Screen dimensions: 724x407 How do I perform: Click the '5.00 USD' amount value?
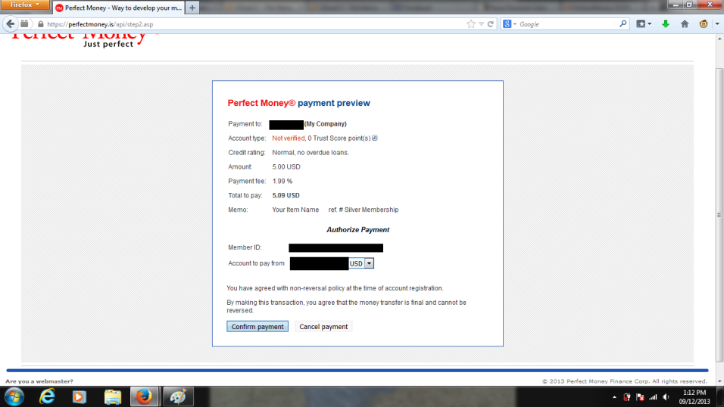(286, 166)
